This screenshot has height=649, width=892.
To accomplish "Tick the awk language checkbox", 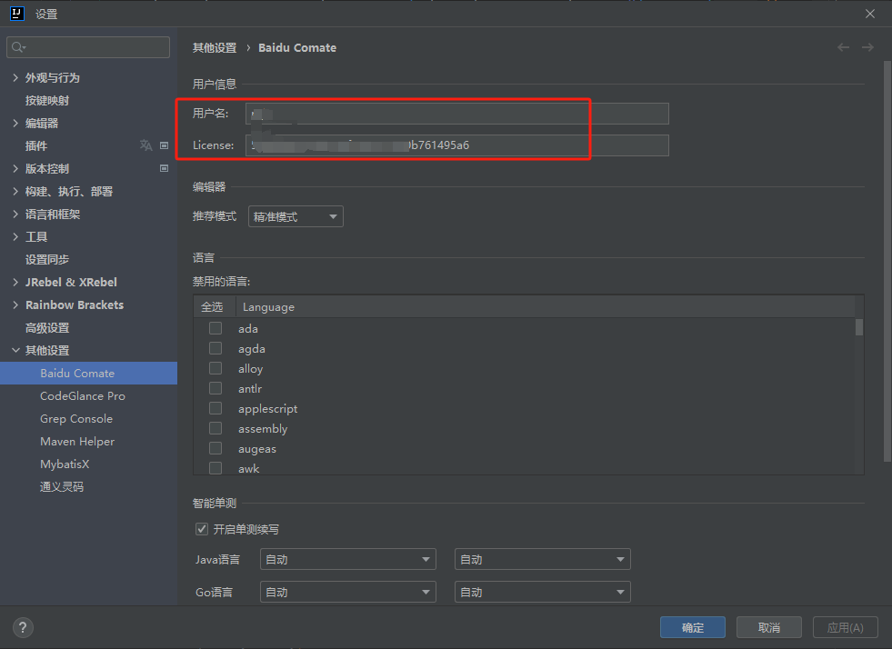I will click(215, 468).
